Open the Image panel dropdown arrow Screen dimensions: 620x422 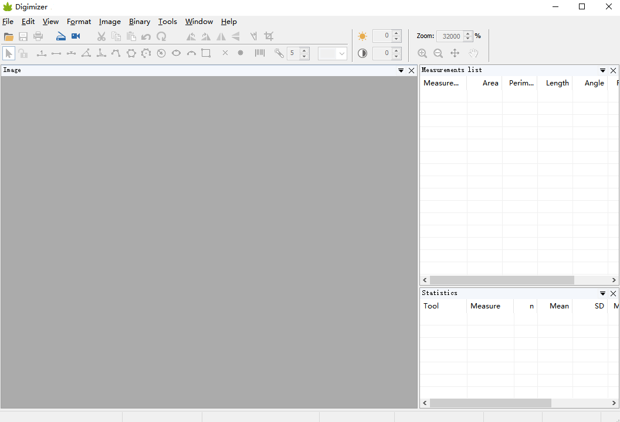tap(401, 71)
